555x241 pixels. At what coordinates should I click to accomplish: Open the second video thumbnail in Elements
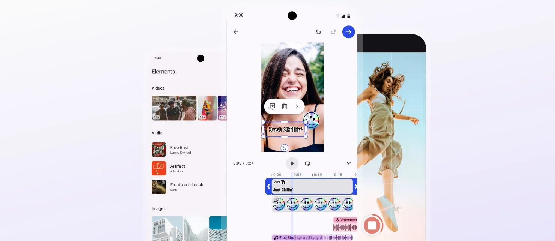[x=207, y=108]
